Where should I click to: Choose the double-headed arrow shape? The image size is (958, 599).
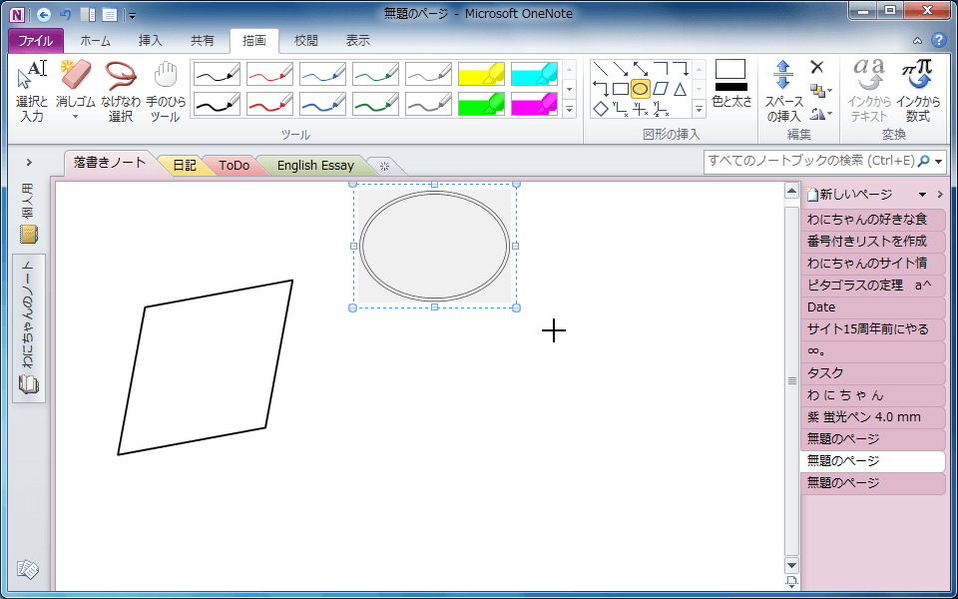(641, 69)
